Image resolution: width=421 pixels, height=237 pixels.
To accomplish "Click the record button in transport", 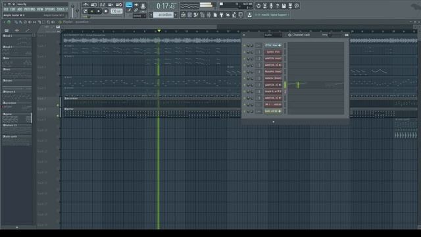I will [x=106, y=11].
